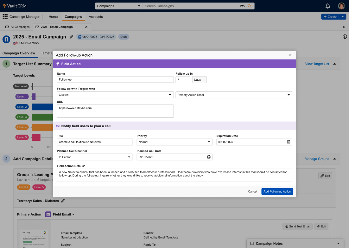The height and width of the screenshot is (248, 349).
Task: Click the binoculars advanced search icon
Action: (x=242, y=6)
